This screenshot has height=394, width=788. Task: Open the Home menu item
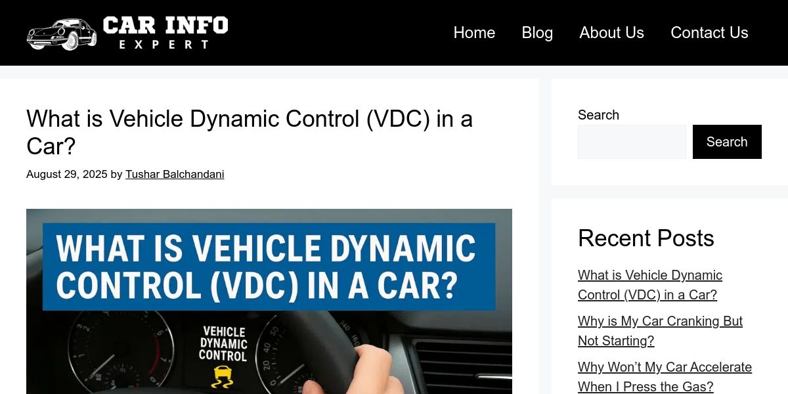[474, 33]
